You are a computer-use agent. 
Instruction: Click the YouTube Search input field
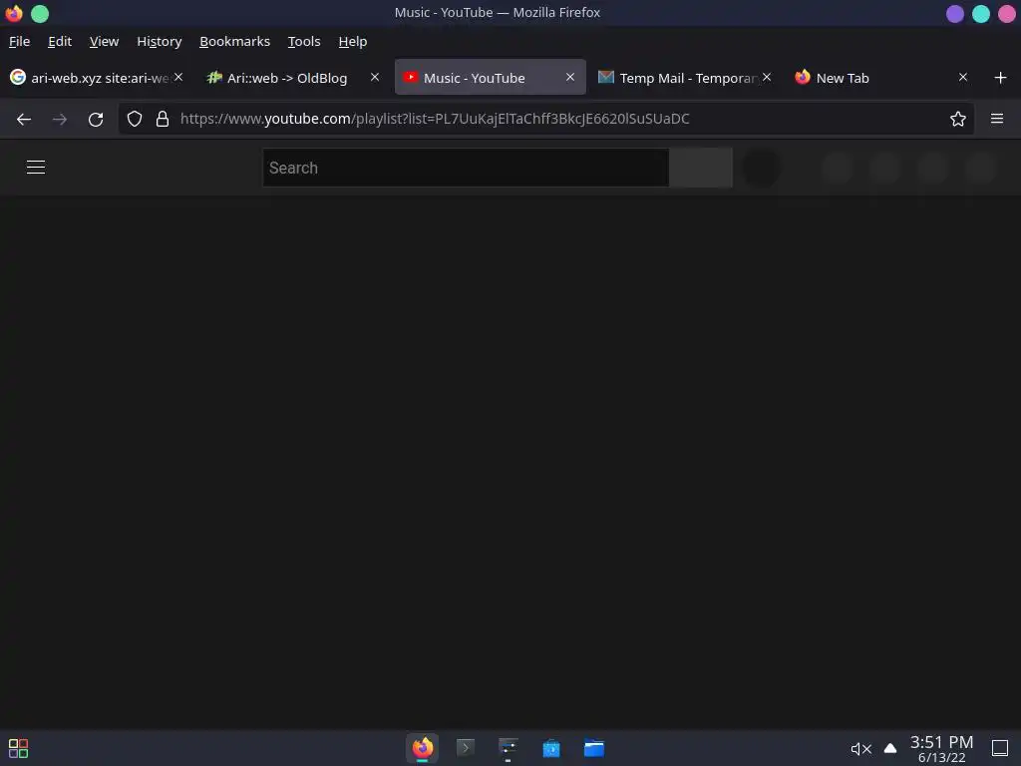[466, 168]
